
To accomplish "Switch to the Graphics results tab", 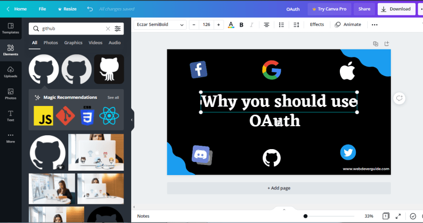I will (73, 43).
